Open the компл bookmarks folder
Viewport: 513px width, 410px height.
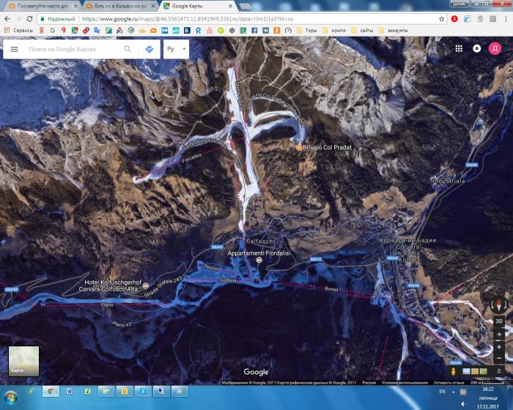click(x=334, y=31)
